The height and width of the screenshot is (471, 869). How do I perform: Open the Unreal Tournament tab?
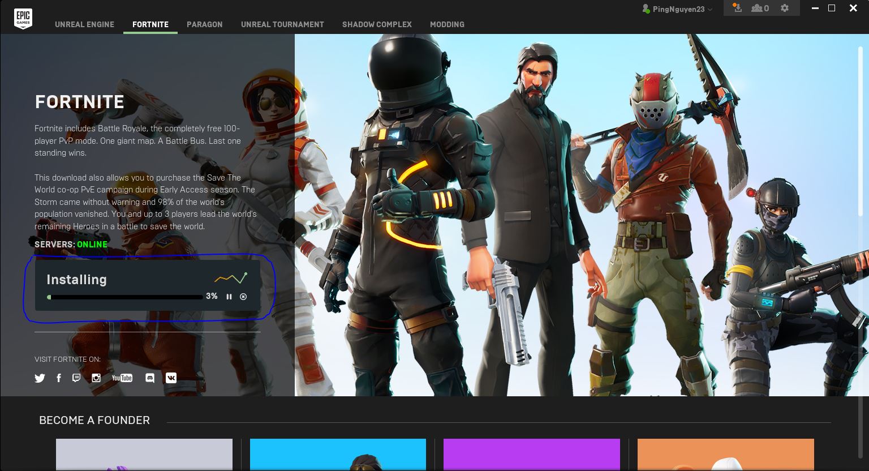pyautogui.click(x=282, y=24)
